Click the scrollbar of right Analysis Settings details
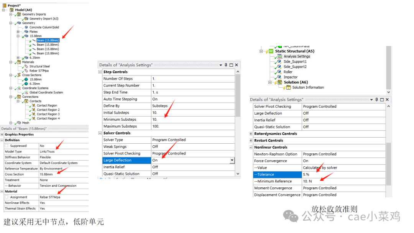Viewport: 414px width, 233px height. [x=388, y=164]
